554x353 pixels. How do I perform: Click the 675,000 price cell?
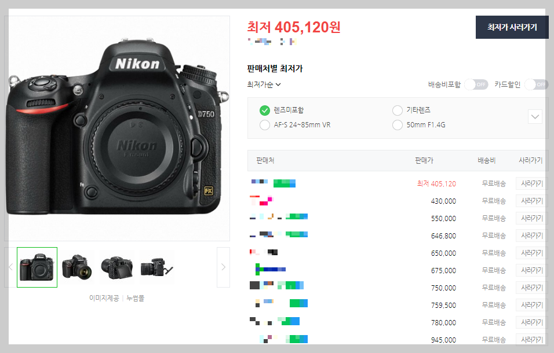(x=443, y=270)
